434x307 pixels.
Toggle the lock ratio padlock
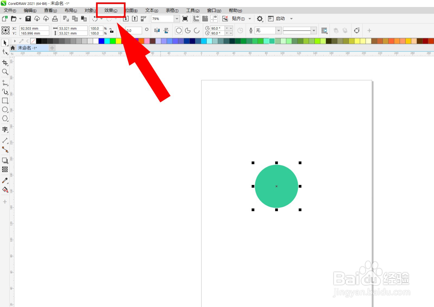coord(111,31)
